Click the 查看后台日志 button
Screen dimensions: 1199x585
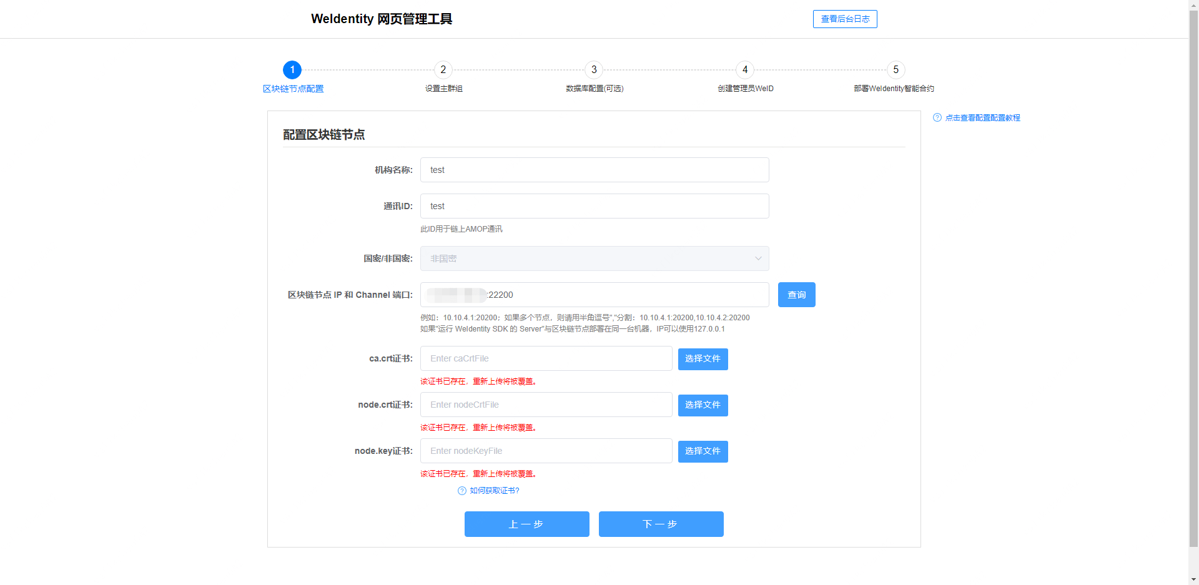(845, 19)
